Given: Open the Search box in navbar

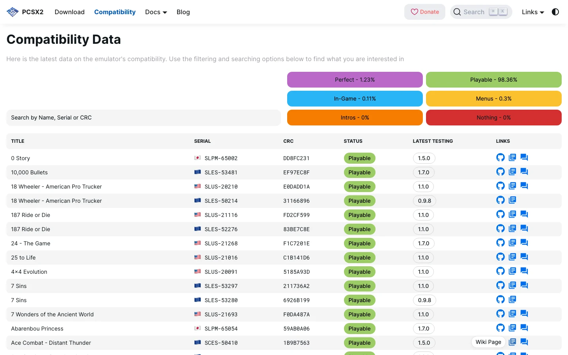Looking at the screenshot, I should pos(481,12).
